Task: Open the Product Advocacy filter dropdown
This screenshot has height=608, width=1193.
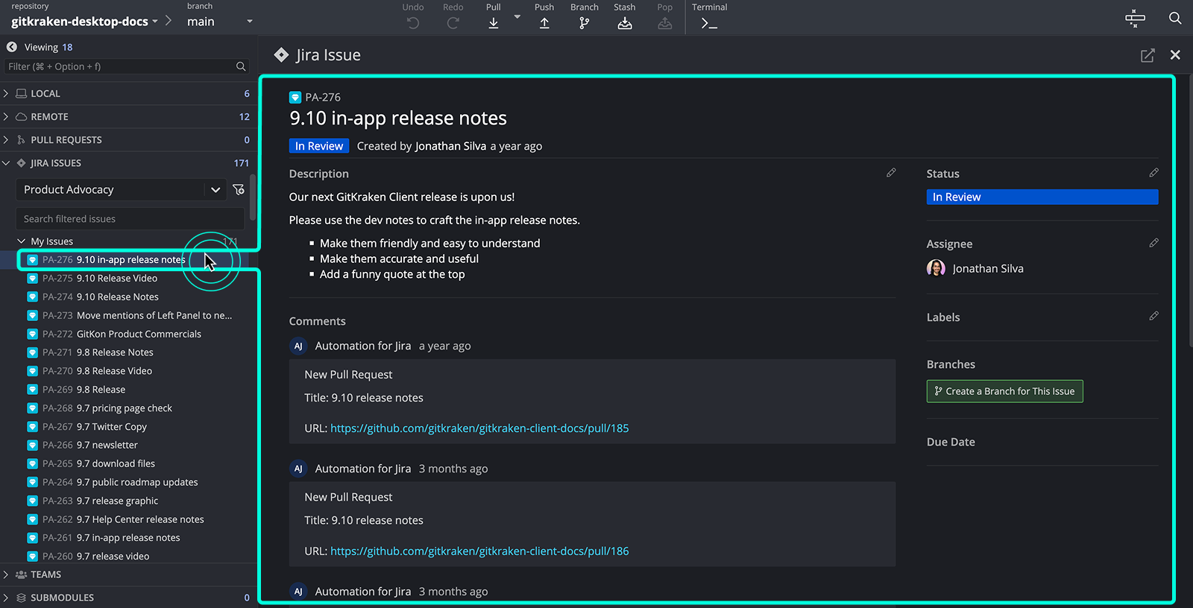Action: (122, 189)
